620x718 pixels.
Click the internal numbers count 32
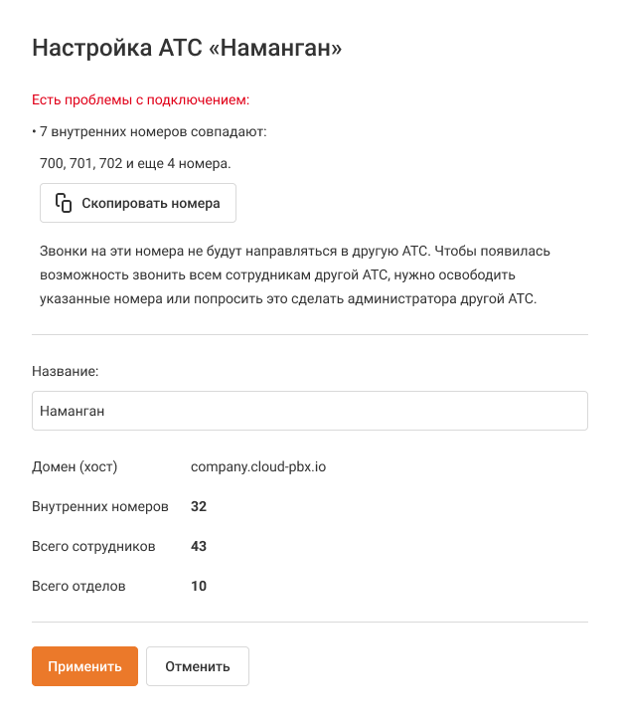click(x=199, y=506)
